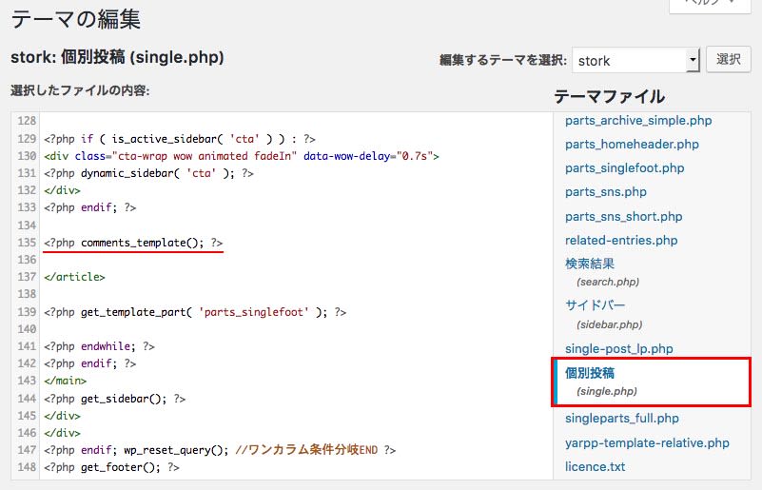Click the closing article tag on line 137
The height and width of the screenshot is (490, 762).
(x=74, y=277)
